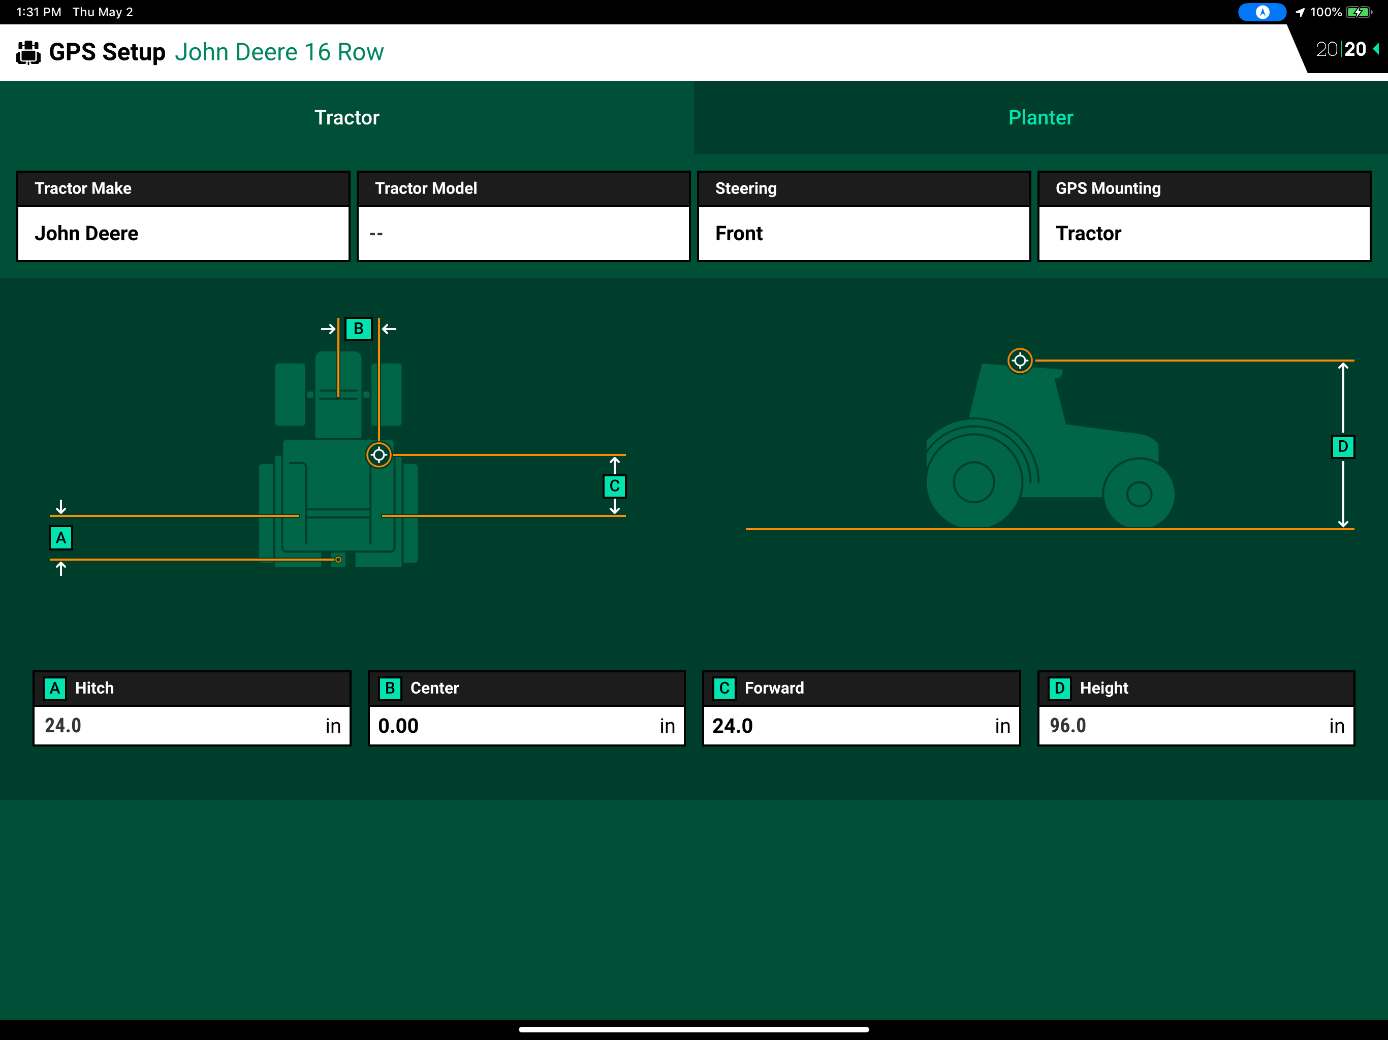Tap the John Deere 16 Row title text

[279, 52]
